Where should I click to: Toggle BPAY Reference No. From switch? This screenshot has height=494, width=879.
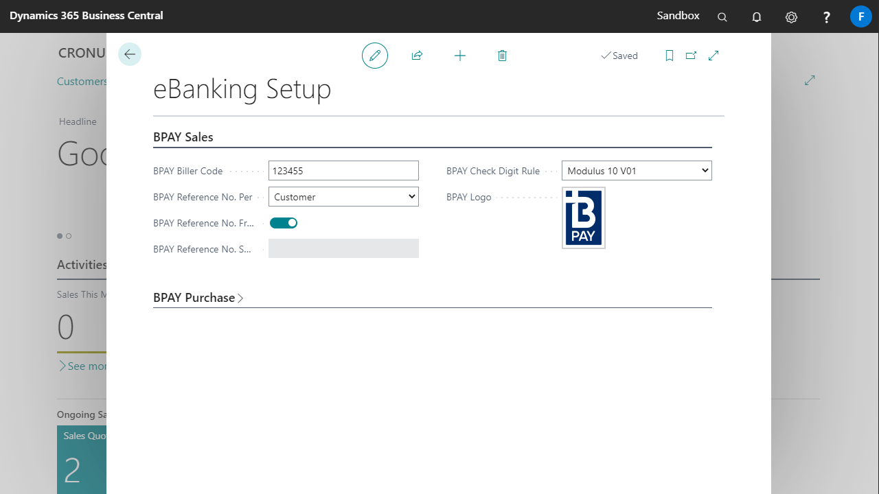click(x=284, y=223)
